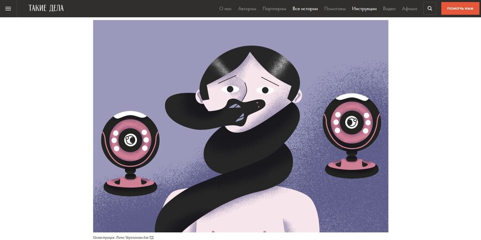This screenshot has height=240, width=481.
Task: Open the Инструкции section
Action: [x=364, y=9]
